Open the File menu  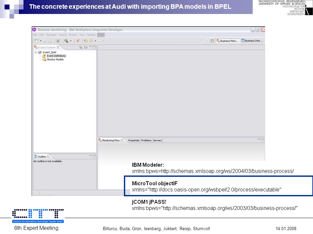pos(35,35)
